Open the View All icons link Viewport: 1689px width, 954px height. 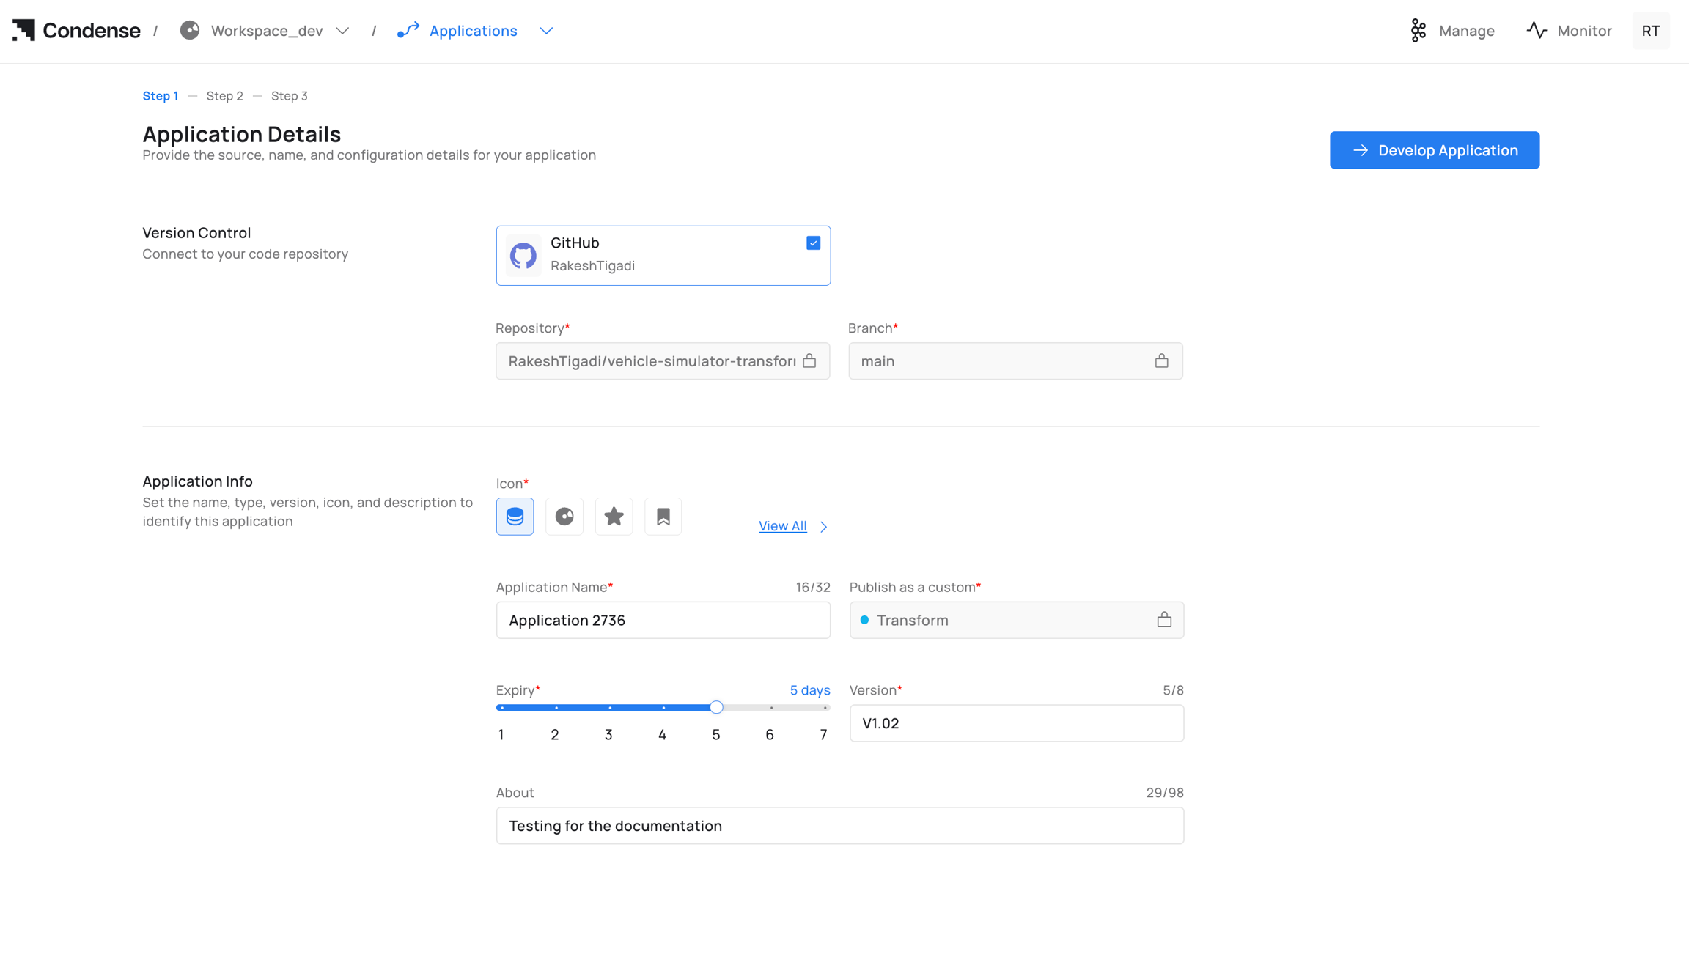point(783,526)
